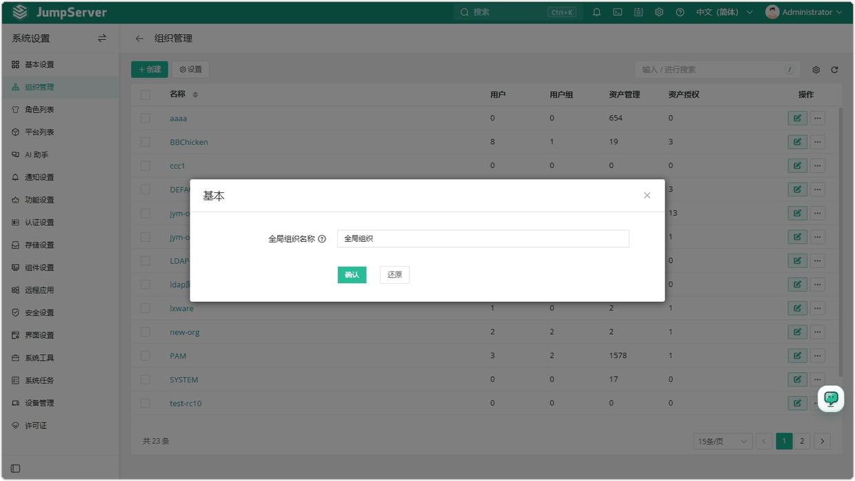855x481 pixels.
Task: Click the 全局组织名称 text field
Action: click(x=483, y=238)
